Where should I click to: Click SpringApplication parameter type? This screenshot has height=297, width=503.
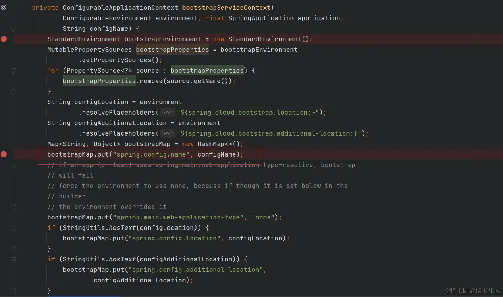tap(261, 18)
